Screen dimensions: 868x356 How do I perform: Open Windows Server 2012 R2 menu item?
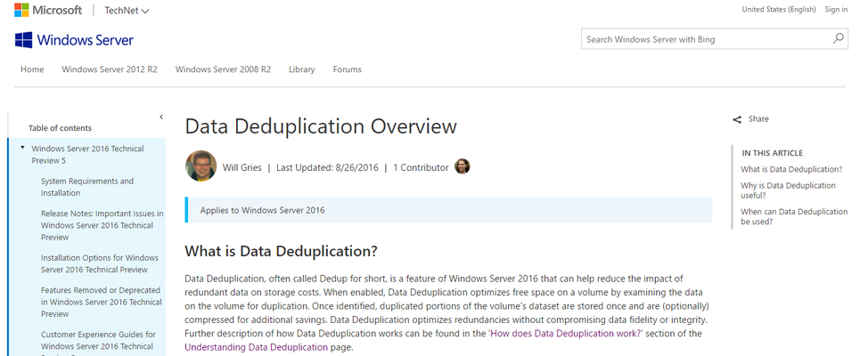[110, 69]
